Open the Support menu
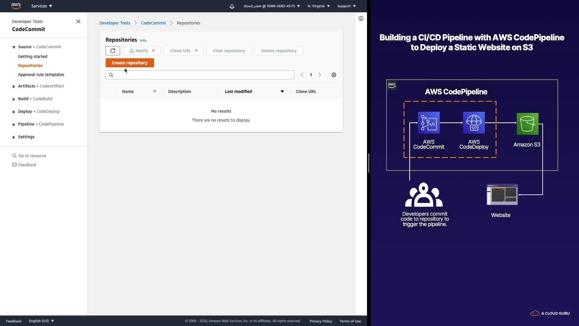This screenshot has height=326, width=579. coord(346,6)
